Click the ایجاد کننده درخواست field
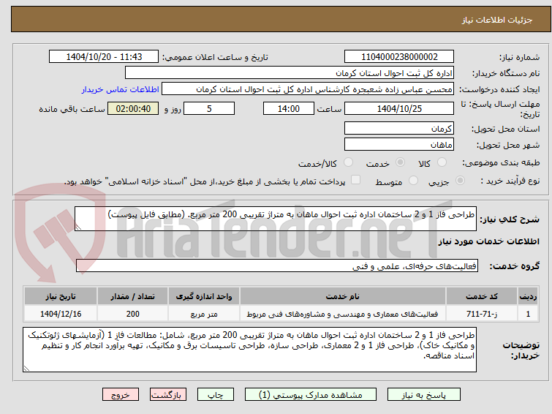This screenshot has height=414, width=552. (x=308, y=89)
